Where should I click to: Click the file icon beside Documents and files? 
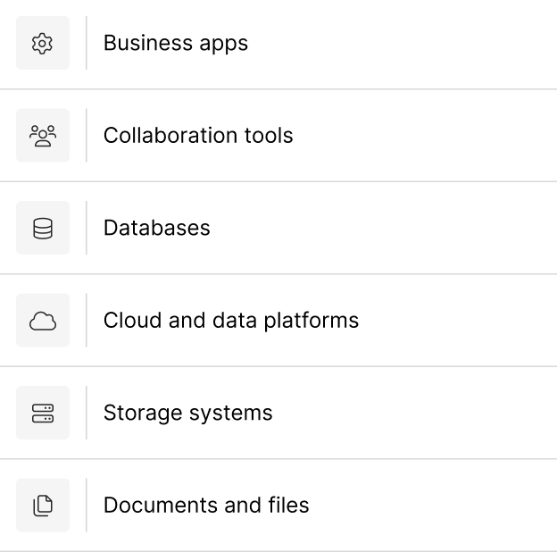point(43,505)
